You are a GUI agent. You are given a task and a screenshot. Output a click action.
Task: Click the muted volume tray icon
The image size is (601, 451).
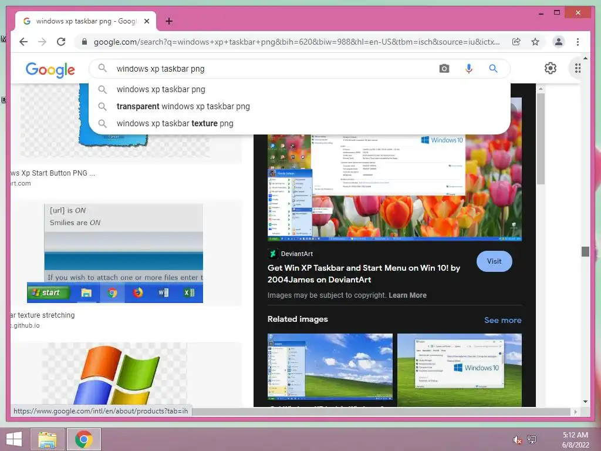coord(517,440)
